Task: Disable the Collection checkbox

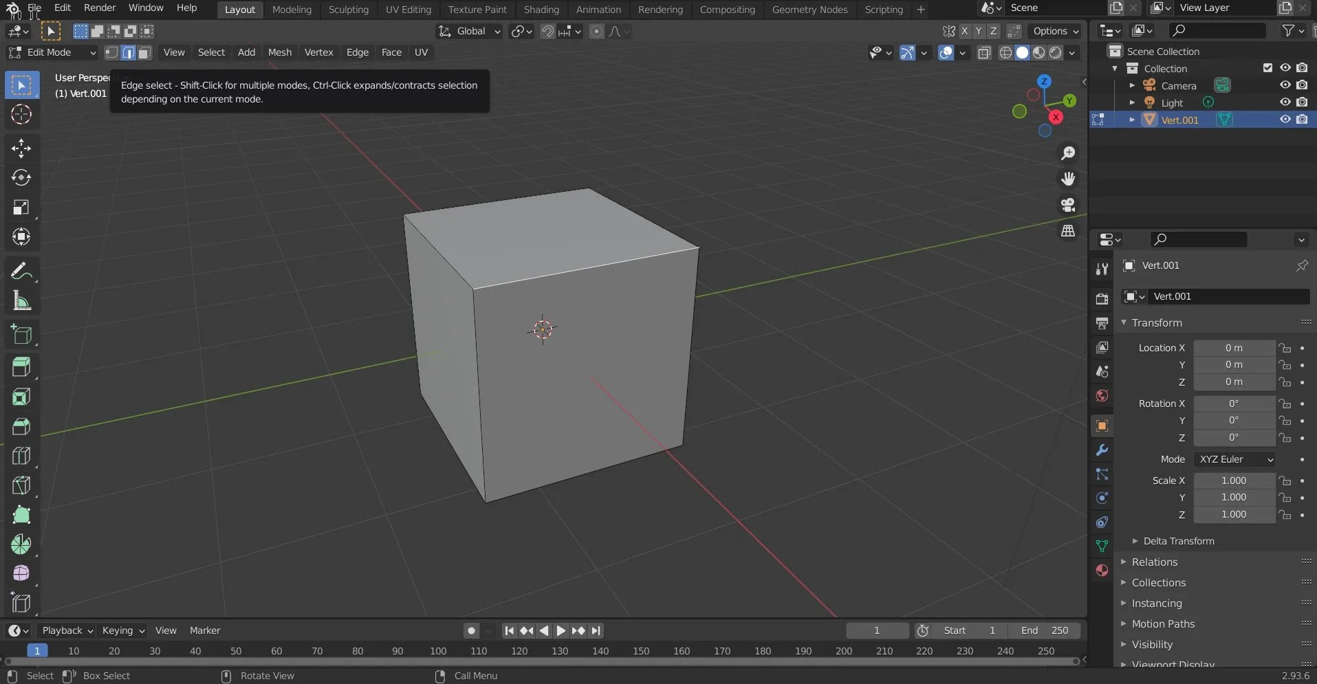Action: 1267,67
